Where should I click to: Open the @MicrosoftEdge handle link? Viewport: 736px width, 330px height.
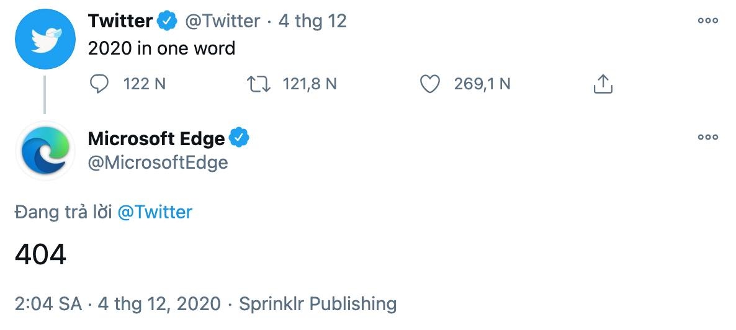click(158, 163)
